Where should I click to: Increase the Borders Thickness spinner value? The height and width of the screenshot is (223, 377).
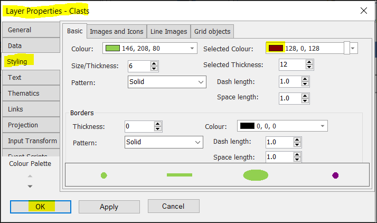point(157,124)
